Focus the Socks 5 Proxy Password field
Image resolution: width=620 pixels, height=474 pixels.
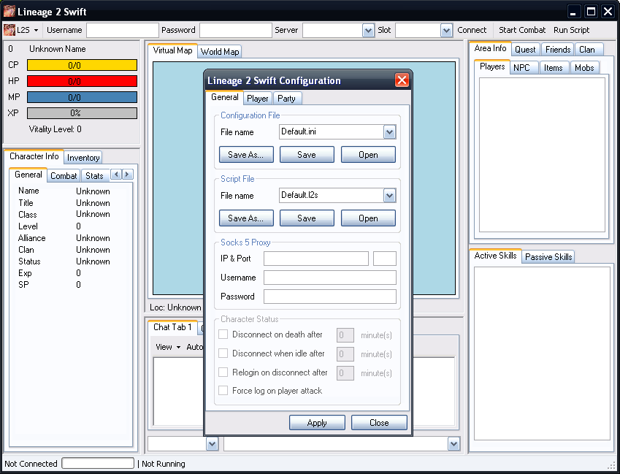330,297
